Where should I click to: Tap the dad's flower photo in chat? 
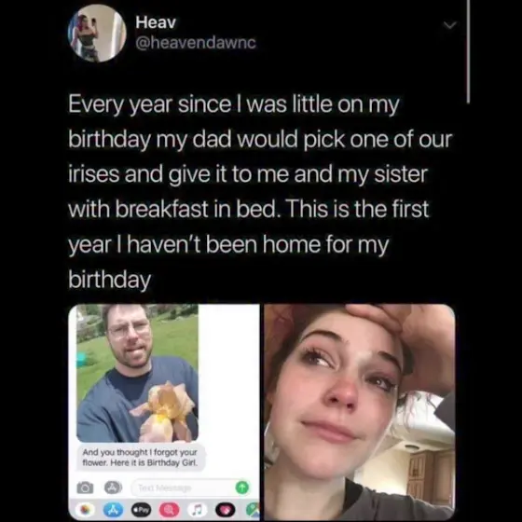(x=138, y=373)
